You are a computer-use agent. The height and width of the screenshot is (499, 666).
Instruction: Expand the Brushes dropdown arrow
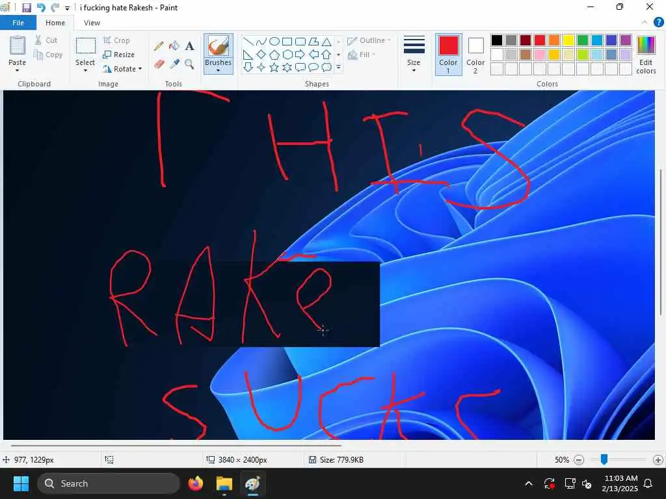(219, 70)
